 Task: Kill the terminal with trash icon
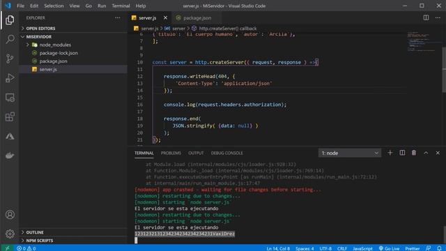414,153
